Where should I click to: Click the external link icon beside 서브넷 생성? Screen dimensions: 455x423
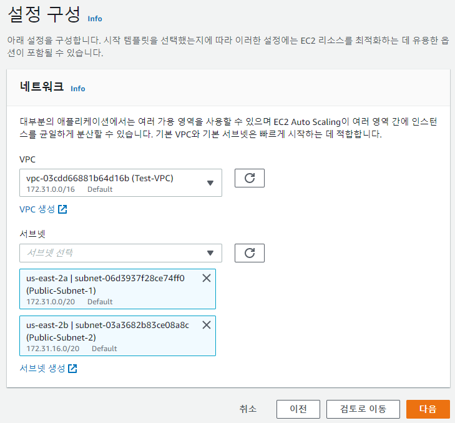(72, 369)
